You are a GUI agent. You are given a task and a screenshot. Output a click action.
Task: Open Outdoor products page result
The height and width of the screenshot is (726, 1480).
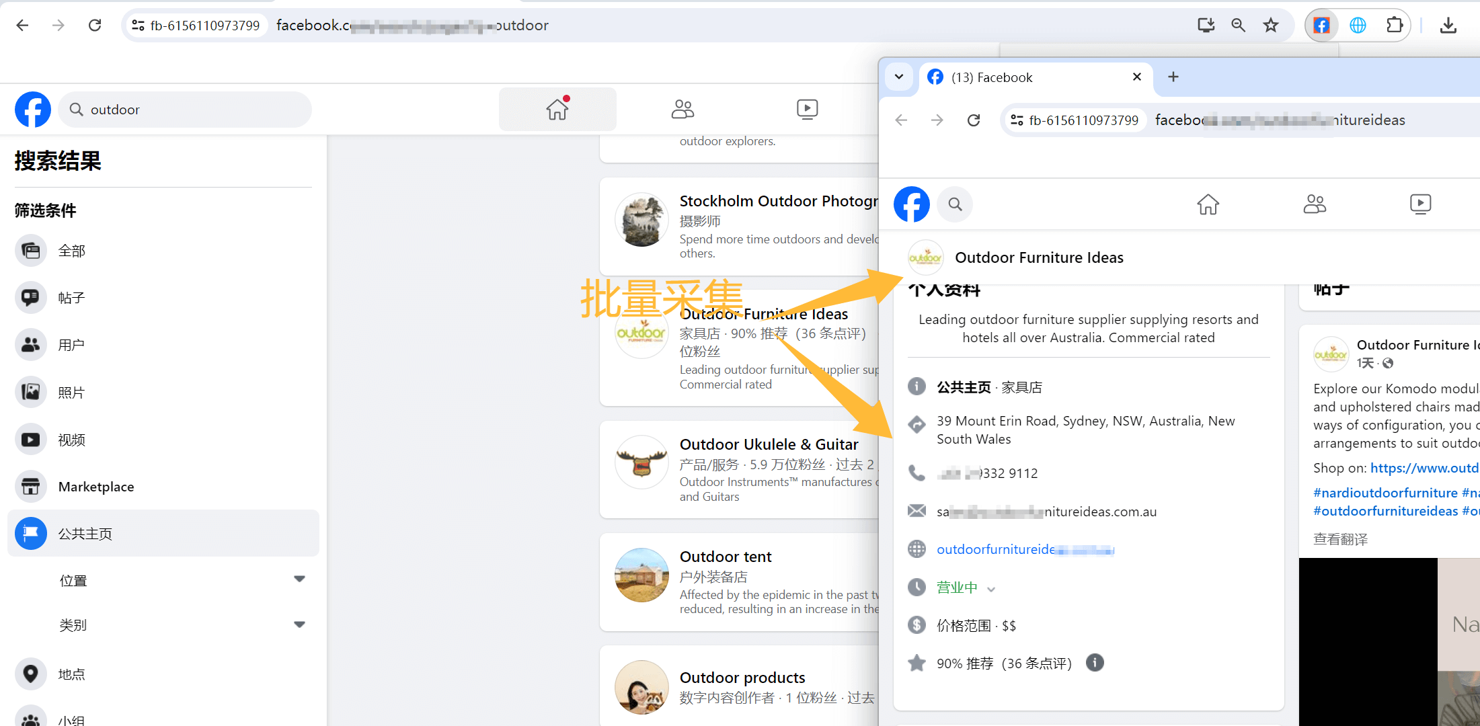point(742,678)
